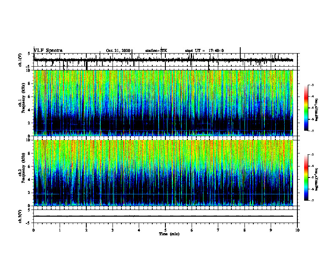Click the "VLF Spectra" title text

click(48, 51)
